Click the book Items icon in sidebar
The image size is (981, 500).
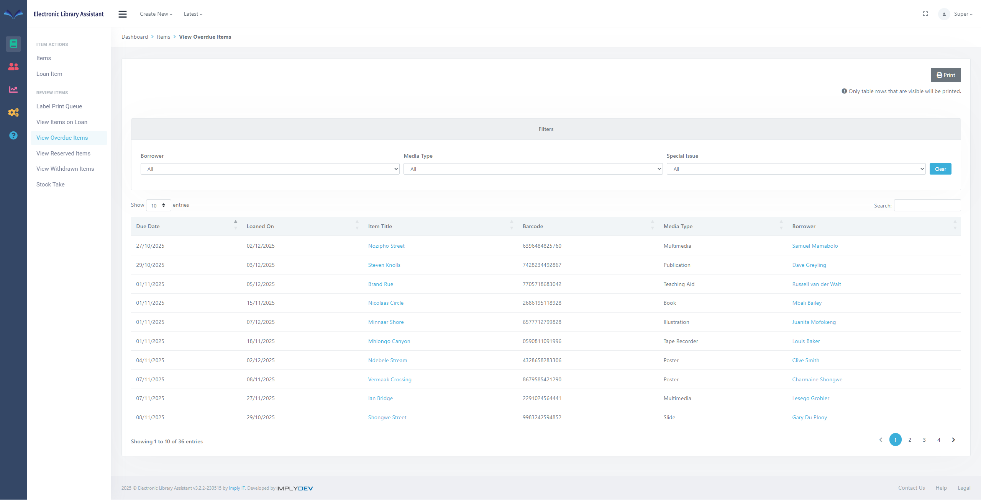13,44
